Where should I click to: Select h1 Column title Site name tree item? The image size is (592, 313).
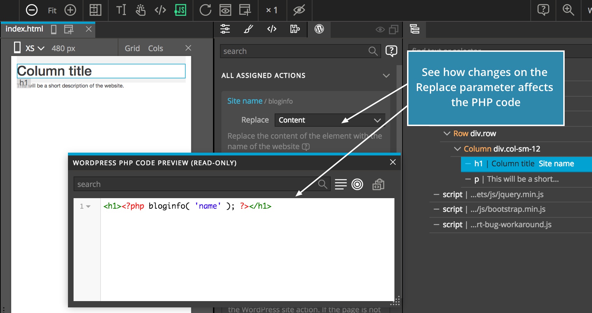[526, 164]
